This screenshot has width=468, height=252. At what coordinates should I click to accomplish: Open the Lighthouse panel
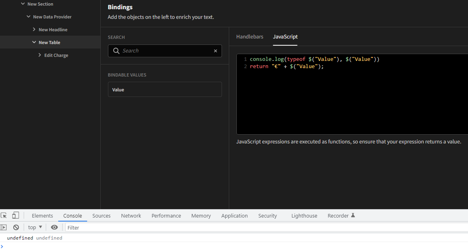pyautogui.click(x=304, y=215)
